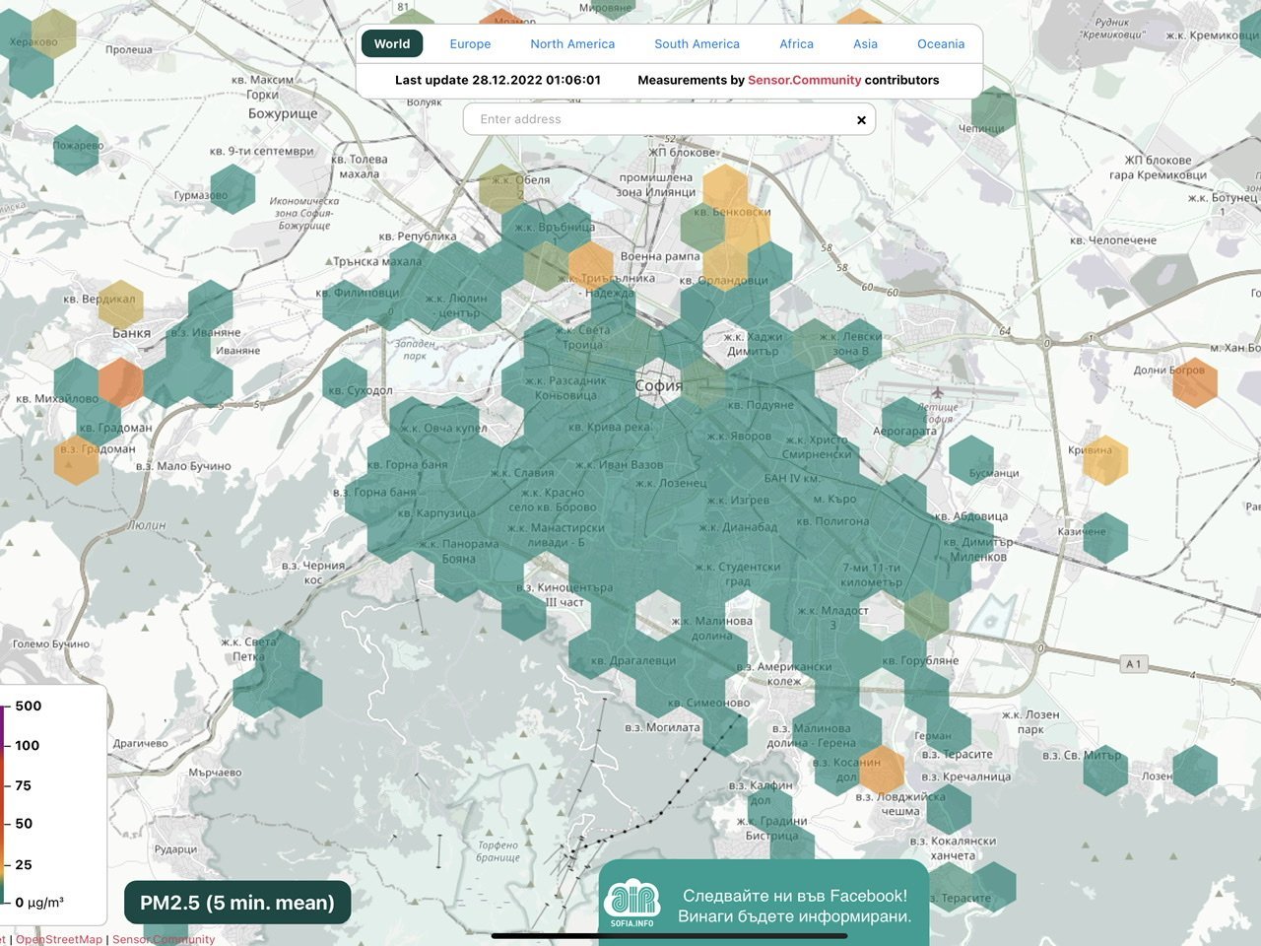Switch to the North America tab
This screenshot has width=1261, height=946.
click(x=572, y=44)
